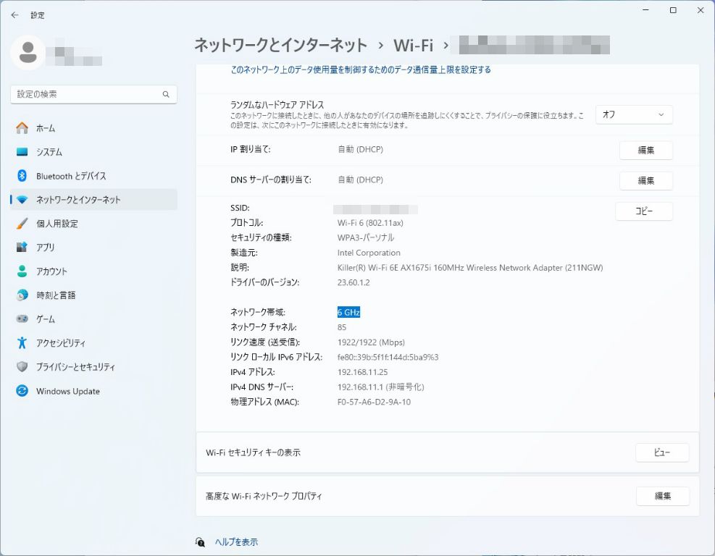This screenshot has height=556, width=715.
Task: Click the search magnifier icon
Action: (x=166, y=94)
